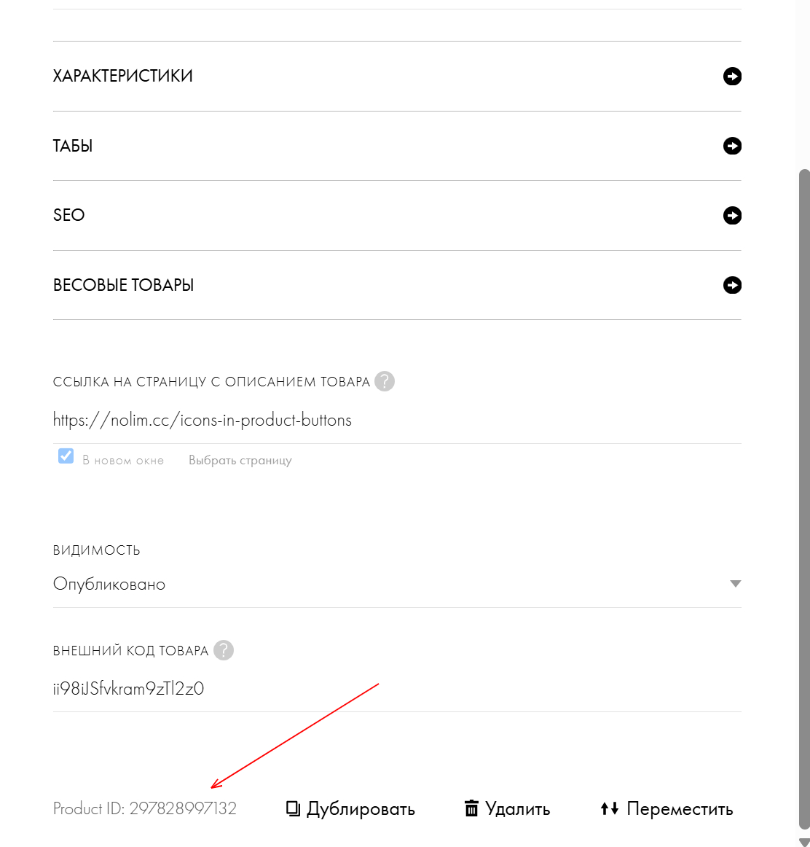810x847 pixels.
Task: Click arrow icon in SEO row
Action: [x=732, y=216]
